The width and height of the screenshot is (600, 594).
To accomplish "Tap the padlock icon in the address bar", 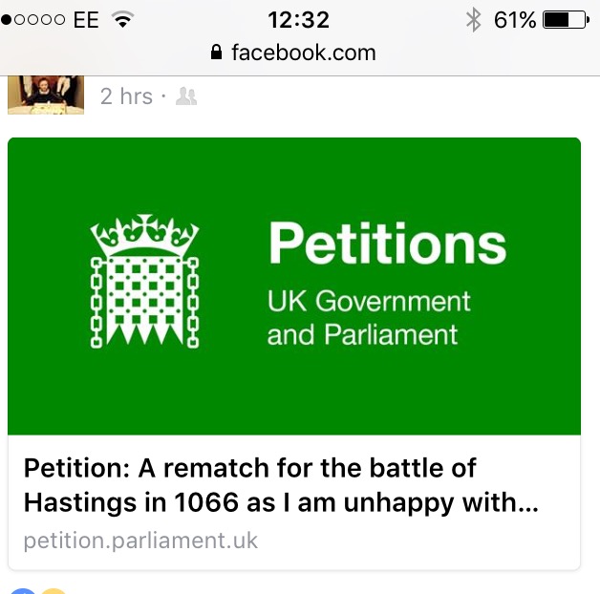I will [x=216, y=53].
